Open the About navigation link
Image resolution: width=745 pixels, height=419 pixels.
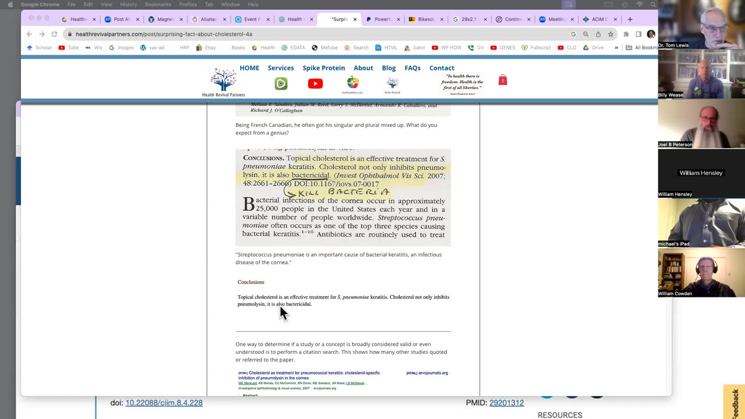point(363,68)
